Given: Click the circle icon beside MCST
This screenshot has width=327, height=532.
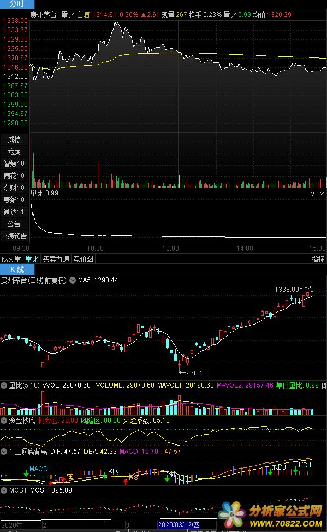Looking at the screenshot, I should [x=4, y=490].
